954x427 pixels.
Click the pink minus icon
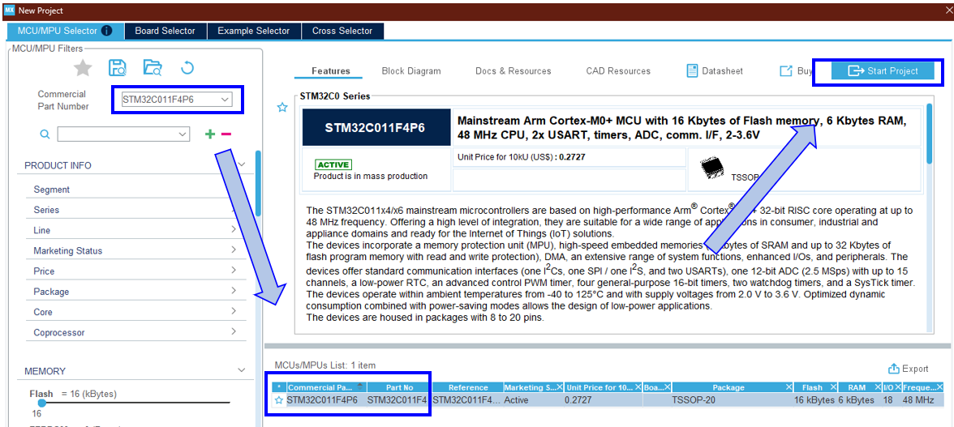(x=226, y=134)
